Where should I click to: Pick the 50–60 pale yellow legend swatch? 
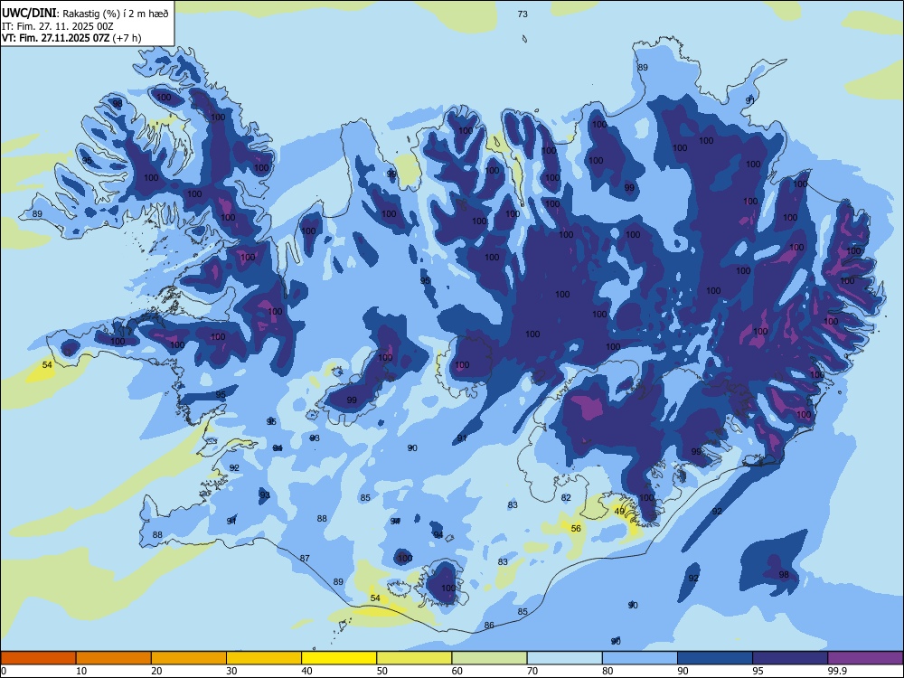point(414,658)
